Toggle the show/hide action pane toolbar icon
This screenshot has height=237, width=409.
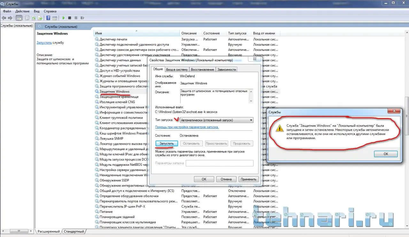click(x=55, y=18)
